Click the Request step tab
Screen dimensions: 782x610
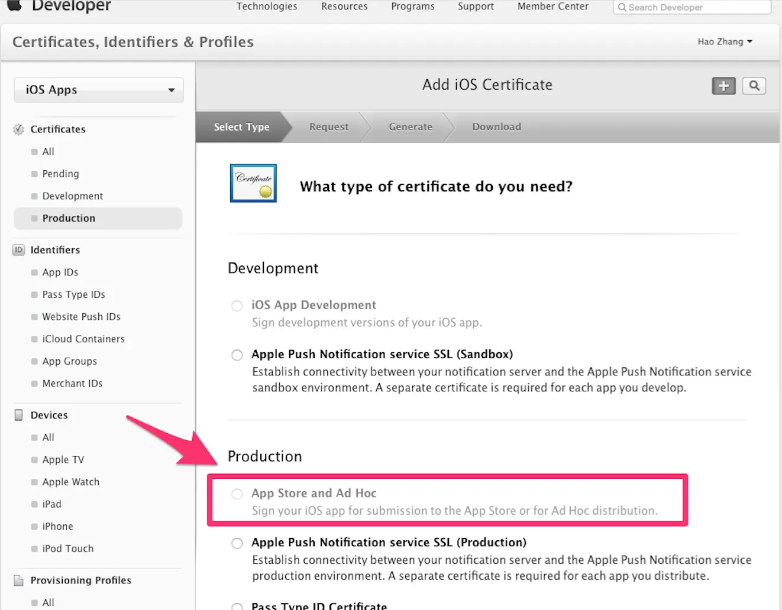[x=329, y=126]
